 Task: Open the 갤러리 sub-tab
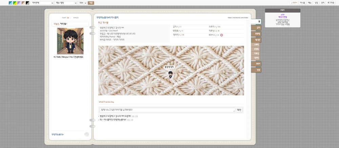256,58
